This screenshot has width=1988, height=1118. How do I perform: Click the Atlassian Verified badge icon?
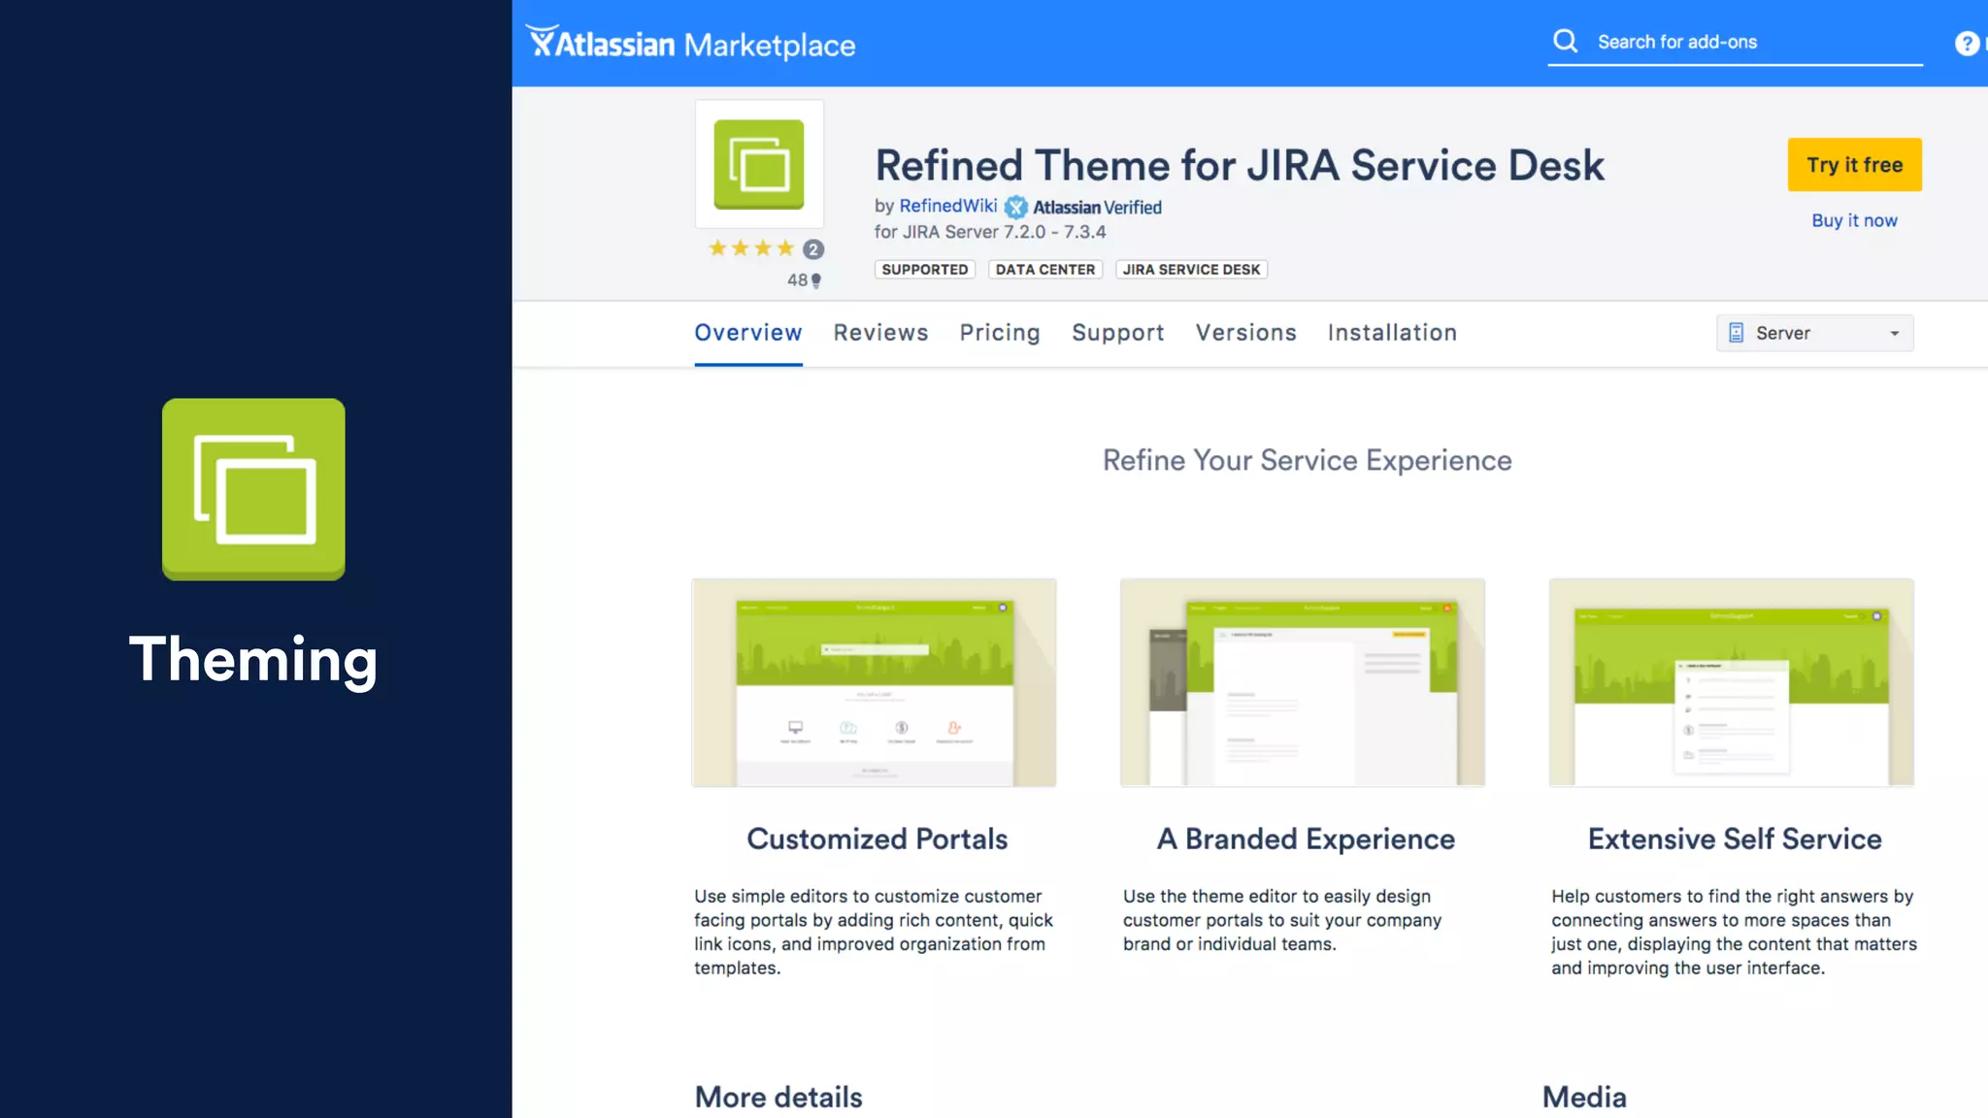coord(1015,207)
